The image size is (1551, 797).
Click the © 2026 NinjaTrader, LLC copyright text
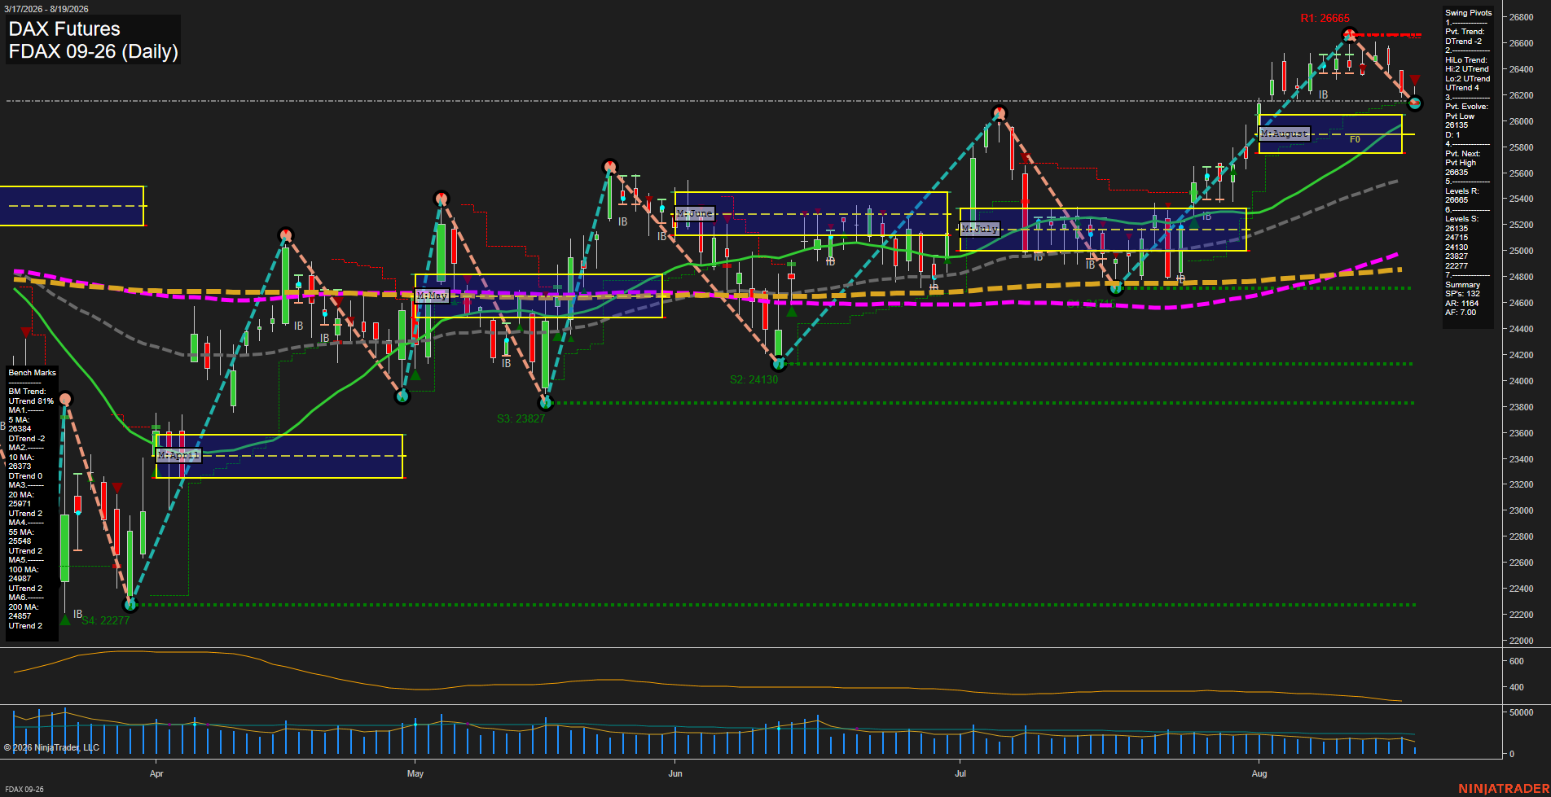pos(51,747)
